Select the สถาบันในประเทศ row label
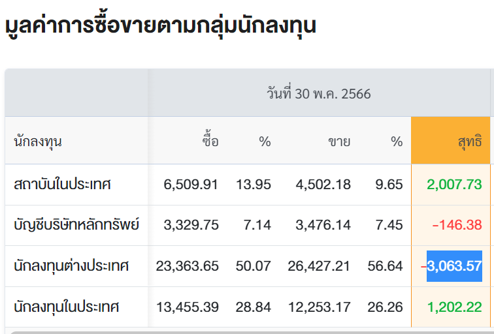 point(62,185)
